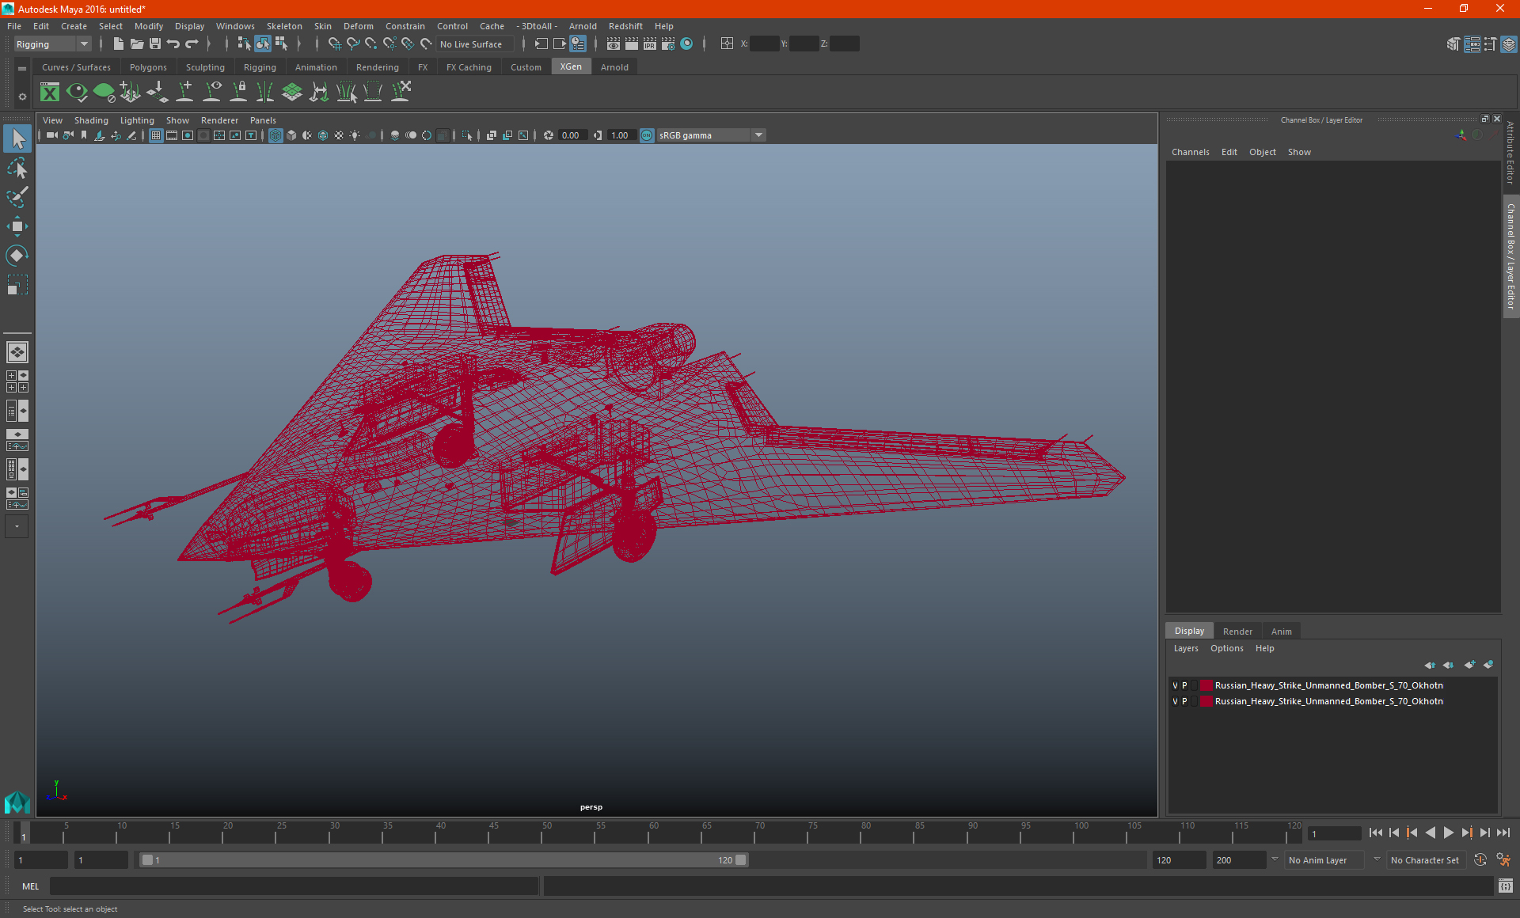The image size is (1520, 918).
Task: Toggle the sRGB gamma color management button
Action: click(647, 135)
